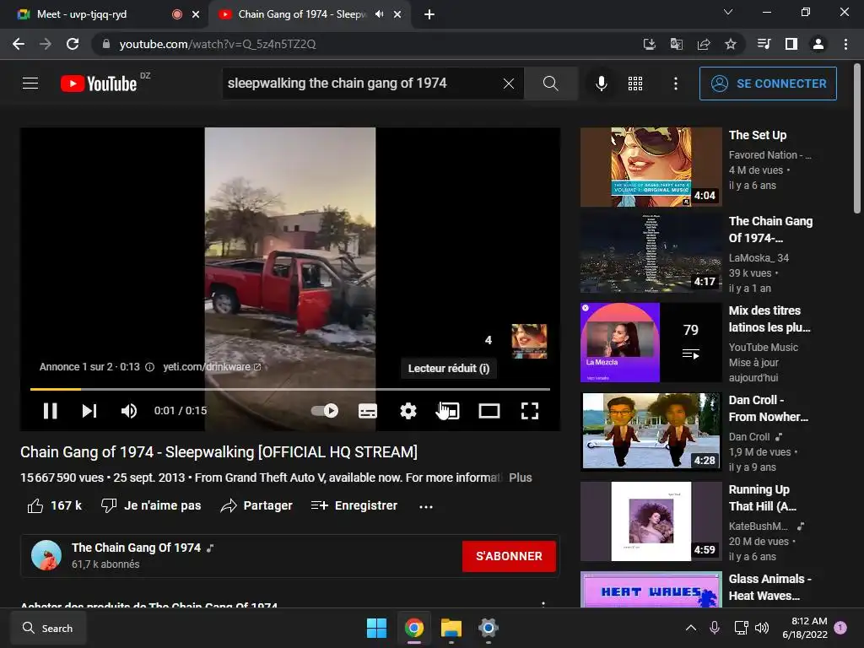Viewport: 864px width, 648px height.
Task: Open YouTube settings three-dot menu
Action: tap(676, 84)
